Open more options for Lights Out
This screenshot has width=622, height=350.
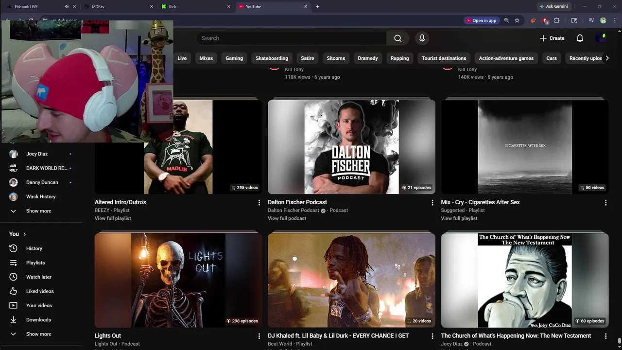[x=259, y=336]
